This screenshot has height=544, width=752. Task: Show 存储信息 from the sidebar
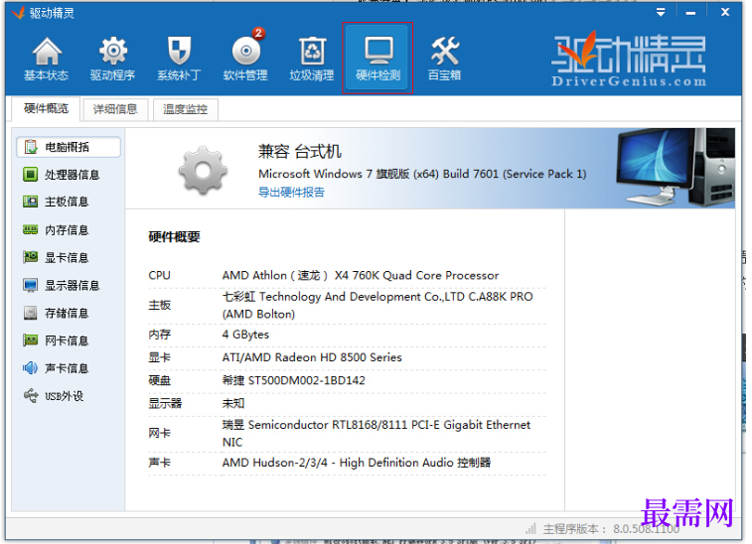tap(56, 313)
